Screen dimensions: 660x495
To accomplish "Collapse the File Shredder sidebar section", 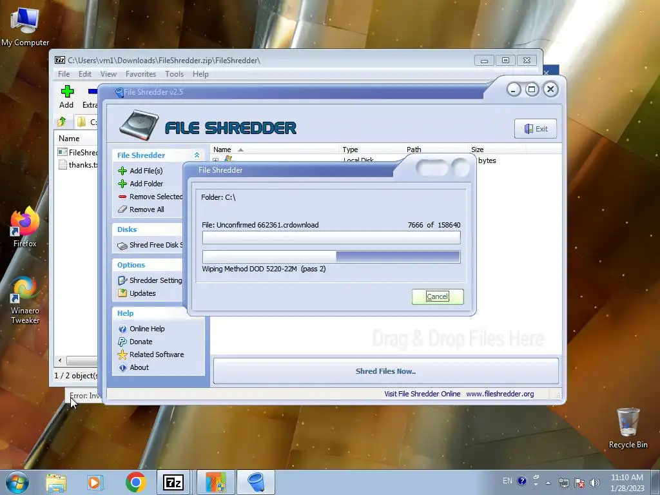I will click(197, 155).
